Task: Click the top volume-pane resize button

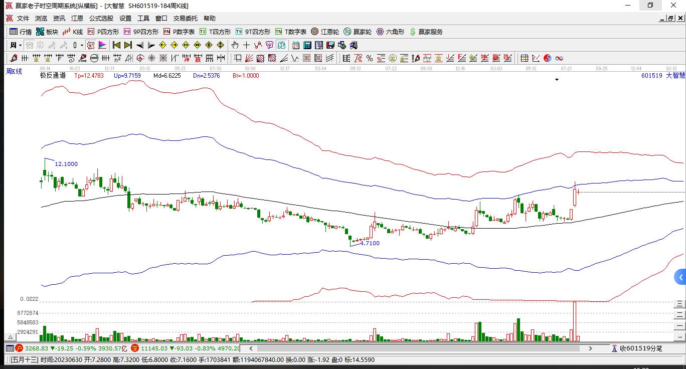Action: 679,303
